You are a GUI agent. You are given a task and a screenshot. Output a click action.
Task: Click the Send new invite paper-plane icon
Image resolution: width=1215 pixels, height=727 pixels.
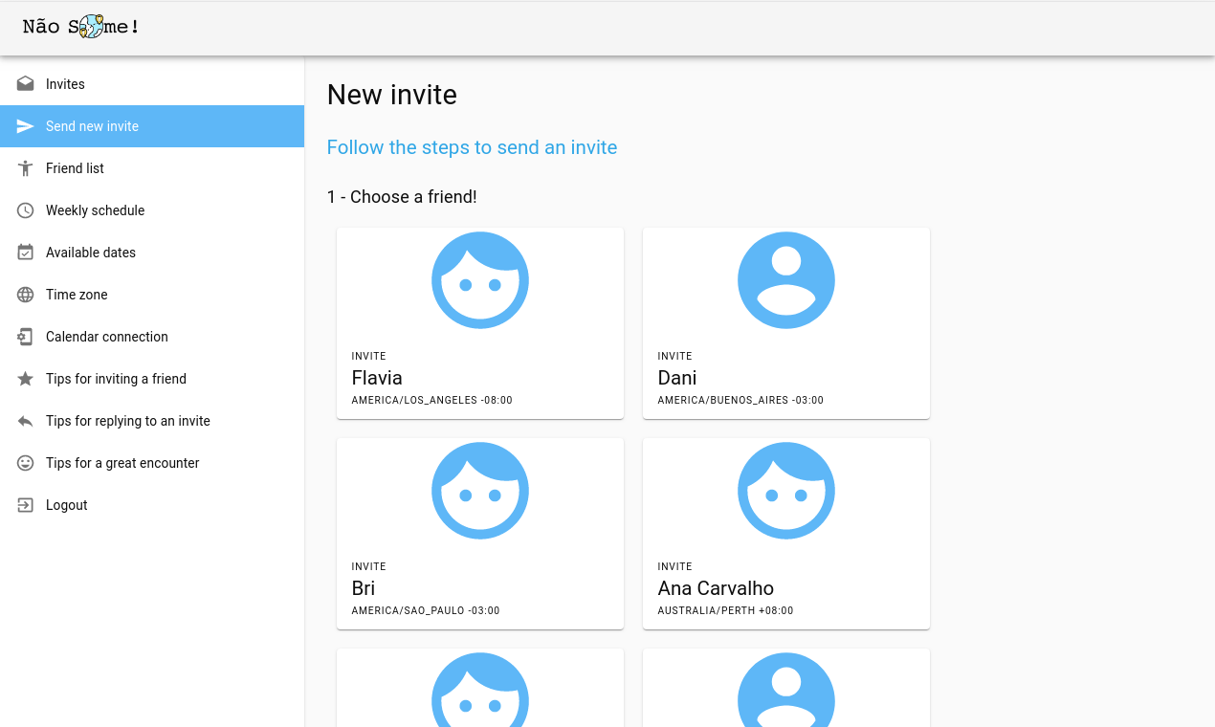click(26, 126)
